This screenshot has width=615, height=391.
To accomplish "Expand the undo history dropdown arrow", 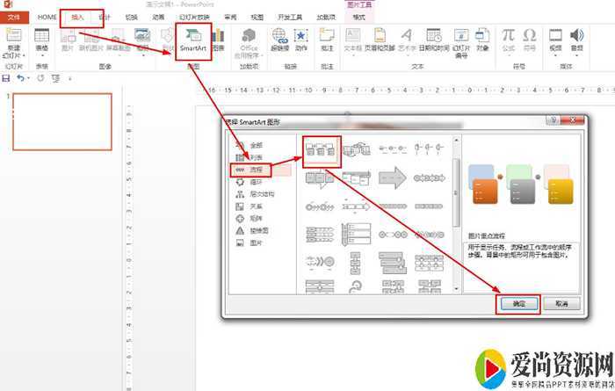I will tap(28, 78).
